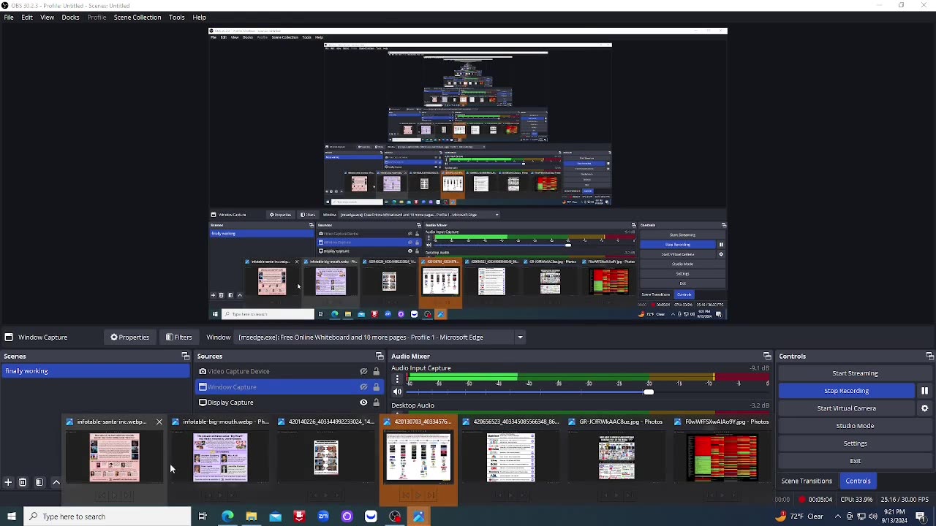Click Stop Recording

point(846,391)
